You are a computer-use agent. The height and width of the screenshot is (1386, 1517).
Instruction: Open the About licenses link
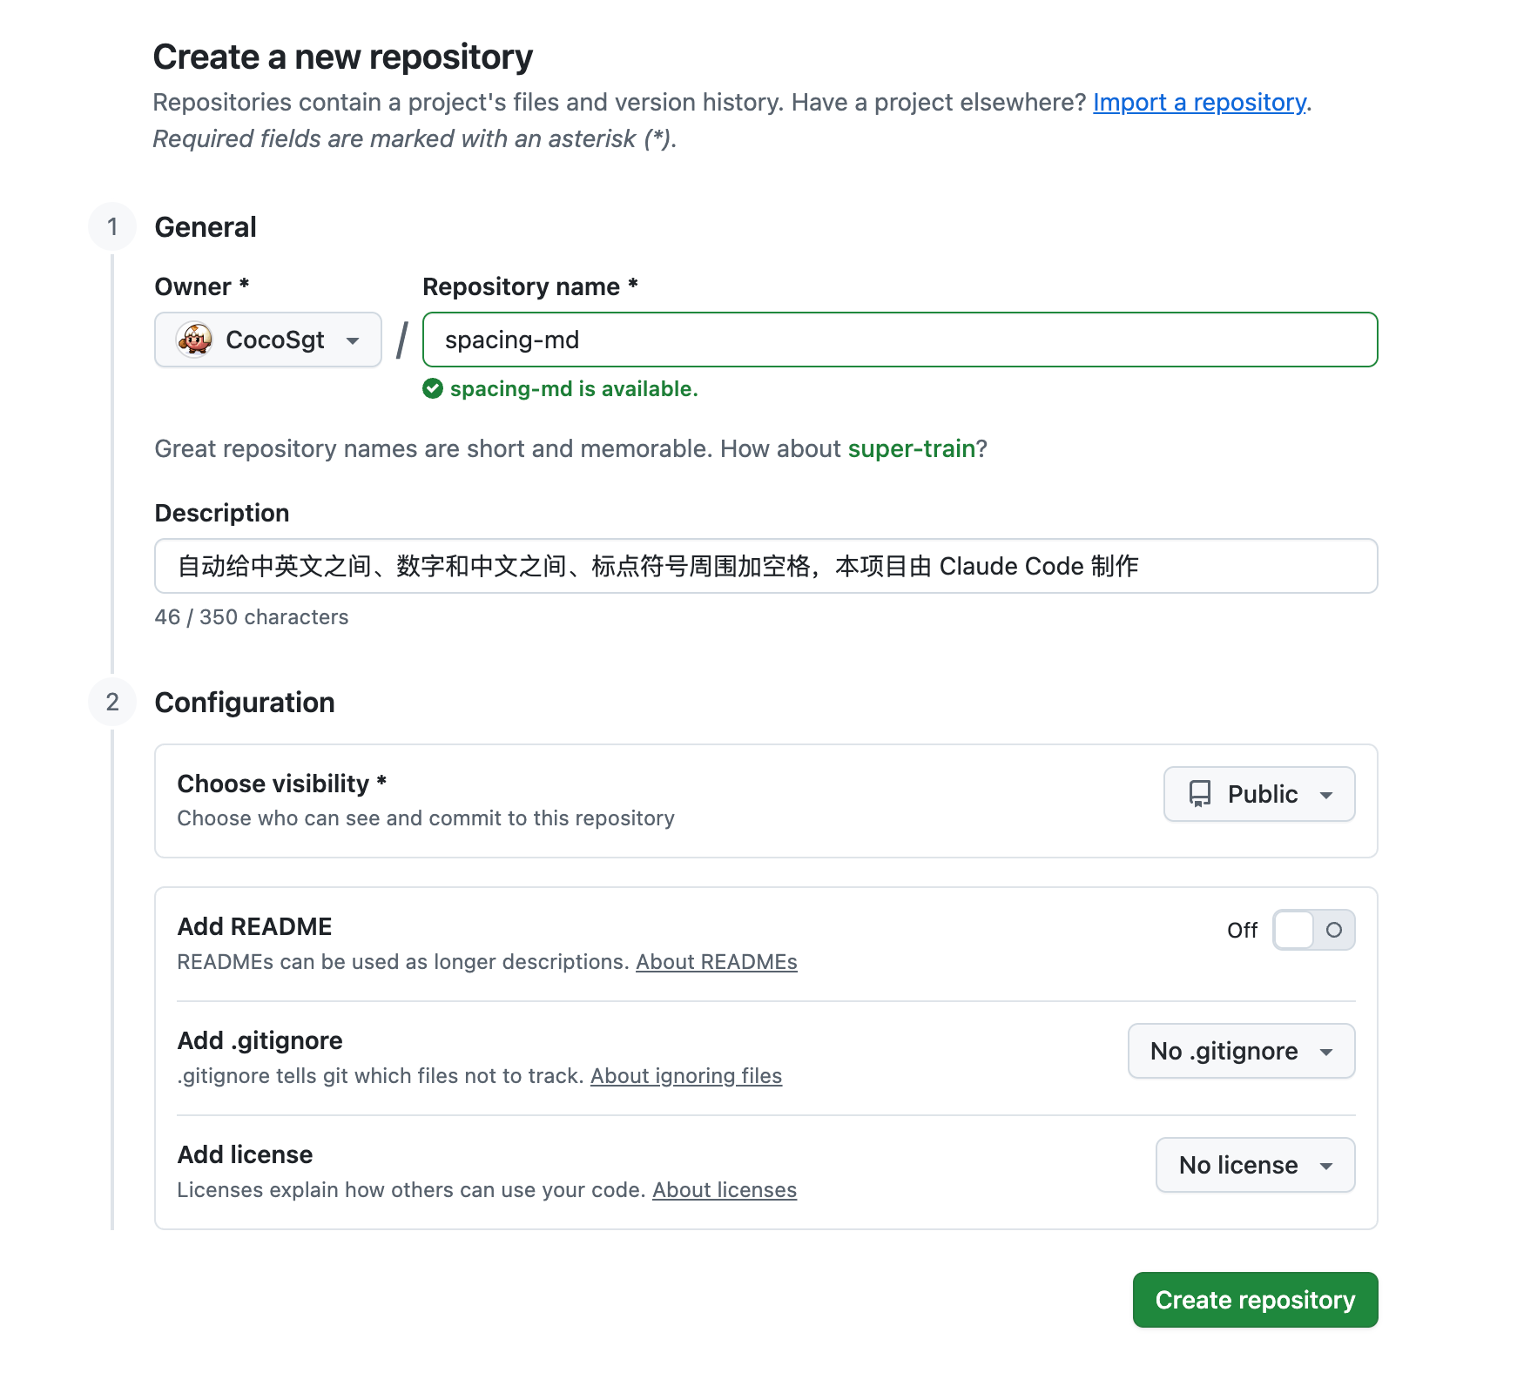(x=725, y=1190)
